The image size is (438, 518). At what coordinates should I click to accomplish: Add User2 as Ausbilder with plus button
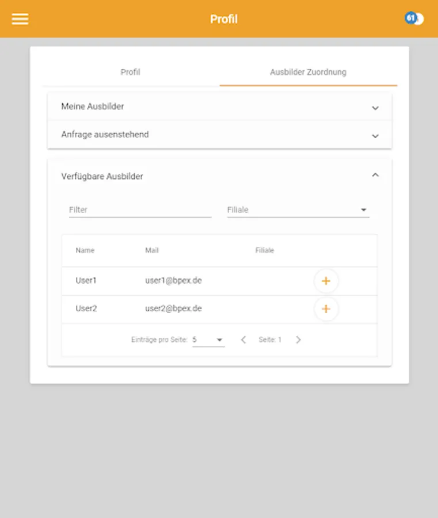326,309
